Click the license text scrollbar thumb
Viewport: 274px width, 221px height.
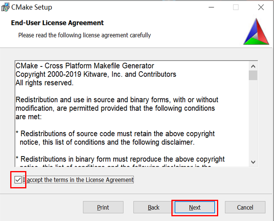pyautogui.click(x=253, y=76)
